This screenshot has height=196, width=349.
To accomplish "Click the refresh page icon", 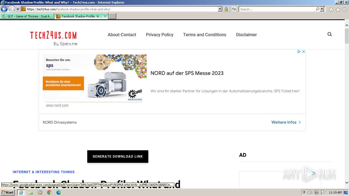I will [x=234, y=9].
